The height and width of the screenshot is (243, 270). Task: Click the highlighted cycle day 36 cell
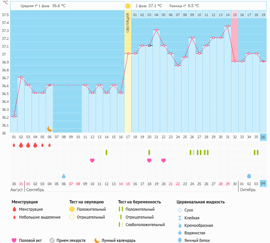[263, 137]
